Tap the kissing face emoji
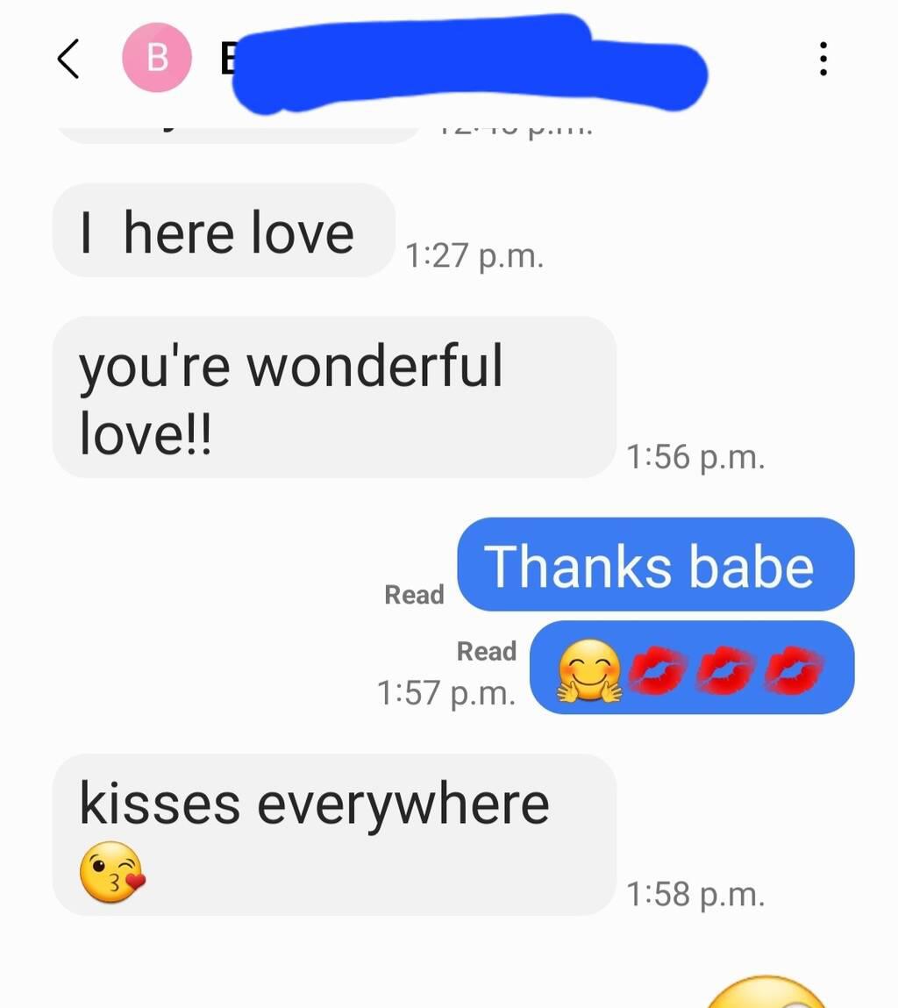The image size is (898, 1008). pos(112,872)
